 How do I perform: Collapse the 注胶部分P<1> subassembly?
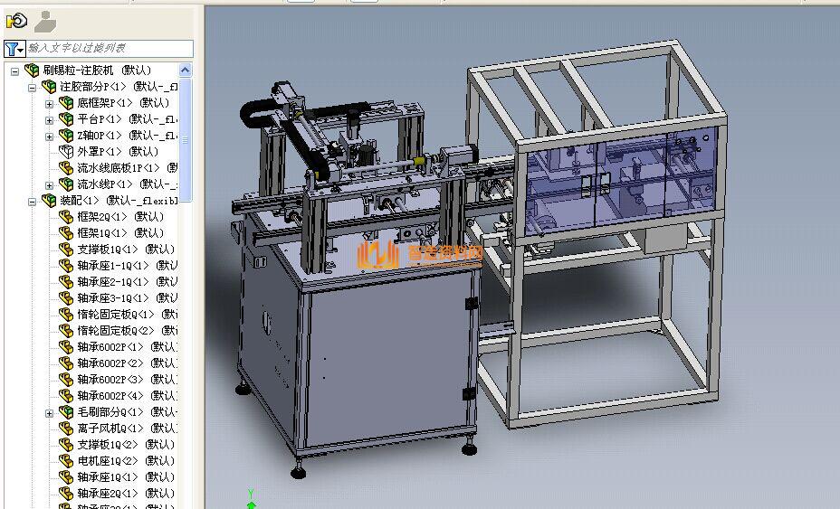33,87
